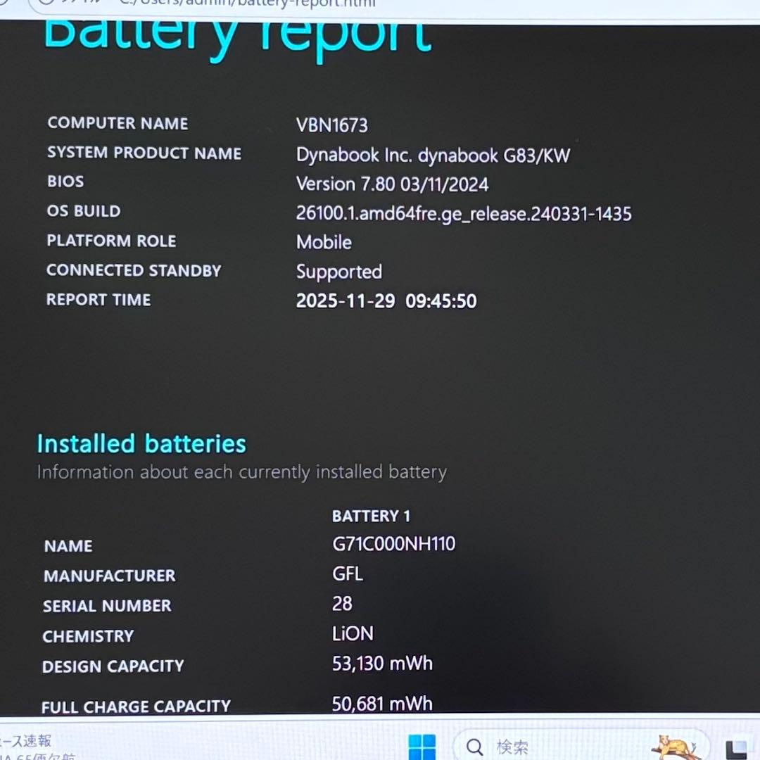Click the 'SYSTEM PRODUCT NAME' label
Screen dimensions: 760x760
tap(144, 153)
